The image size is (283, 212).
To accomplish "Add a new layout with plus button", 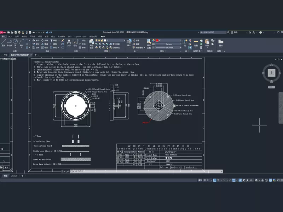I will 22,176.
